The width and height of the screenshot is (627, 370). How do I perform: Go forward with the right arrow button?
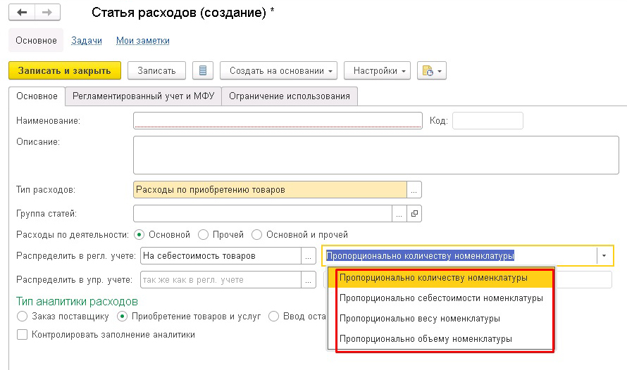(x=48, y=13)
